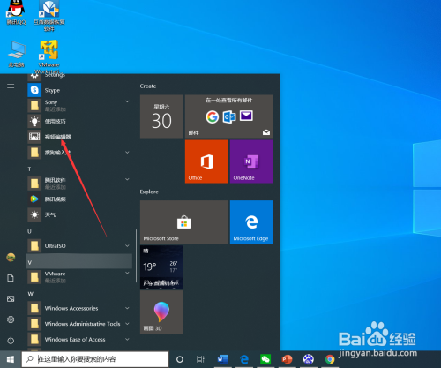Select the V letter section header
The image size is (441, 368).
coord(79,262)
